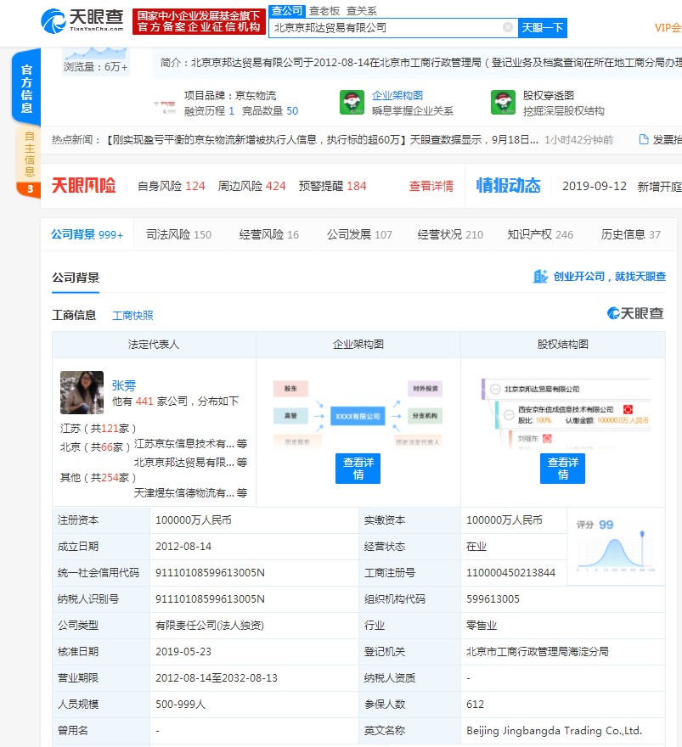Click the 评分 99 score chart
Viewport: 682px width, 747px height.
[616, 547]
